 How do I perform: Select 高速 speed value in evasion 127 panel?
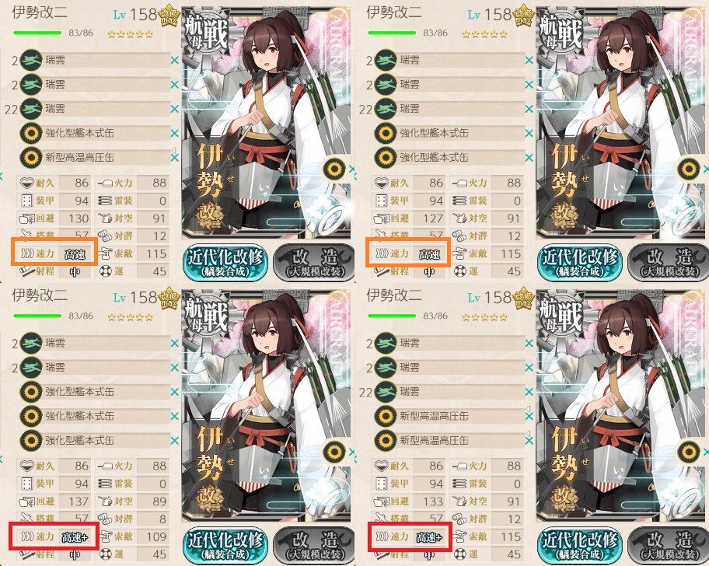[x=430, y=254]
